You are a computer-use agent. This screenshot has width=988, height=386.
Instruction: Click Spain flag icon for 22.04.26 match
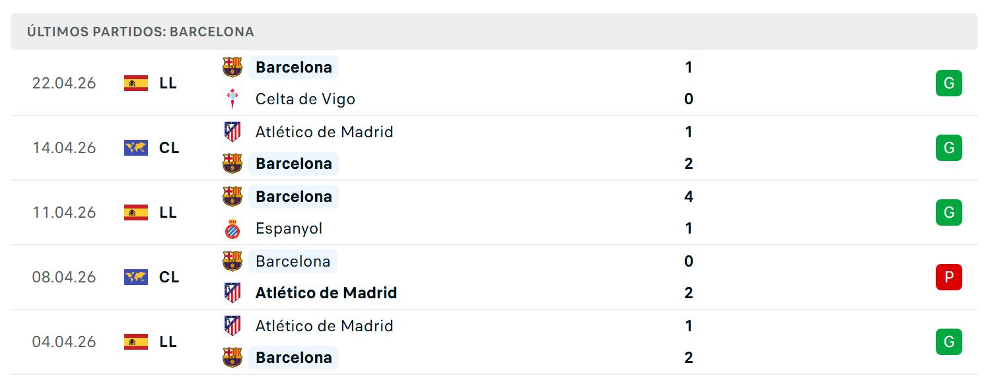136,83
